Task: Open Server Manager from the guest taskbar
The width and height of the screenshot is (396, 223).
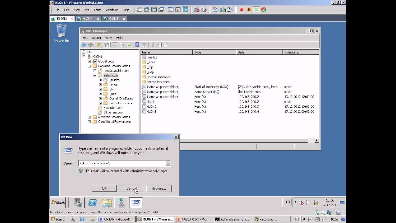Action: [78, 203]
